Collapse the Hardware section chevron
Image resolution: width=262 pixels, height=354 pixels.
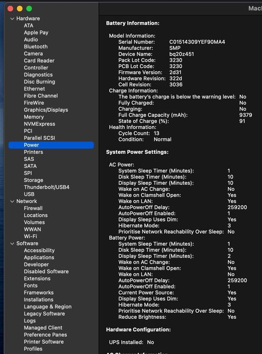(x=12, y=19)
